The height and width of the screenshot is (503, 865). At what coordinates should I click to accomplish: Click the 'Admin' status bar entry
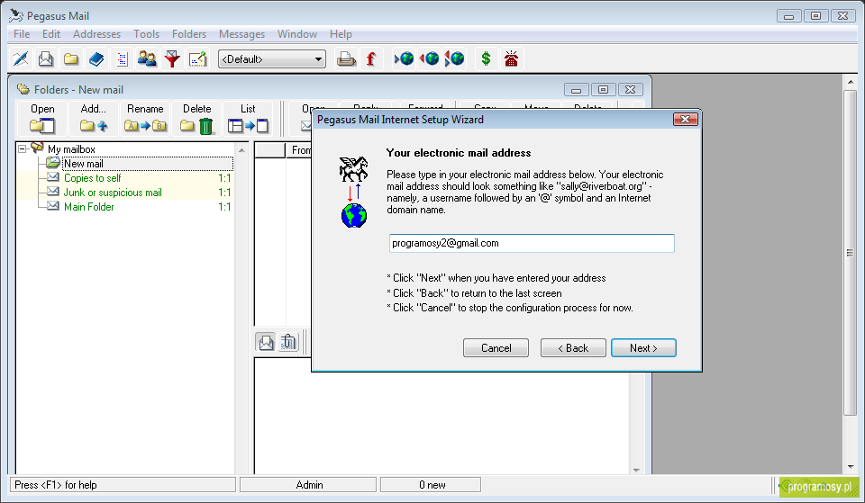(x=308, y=485)
